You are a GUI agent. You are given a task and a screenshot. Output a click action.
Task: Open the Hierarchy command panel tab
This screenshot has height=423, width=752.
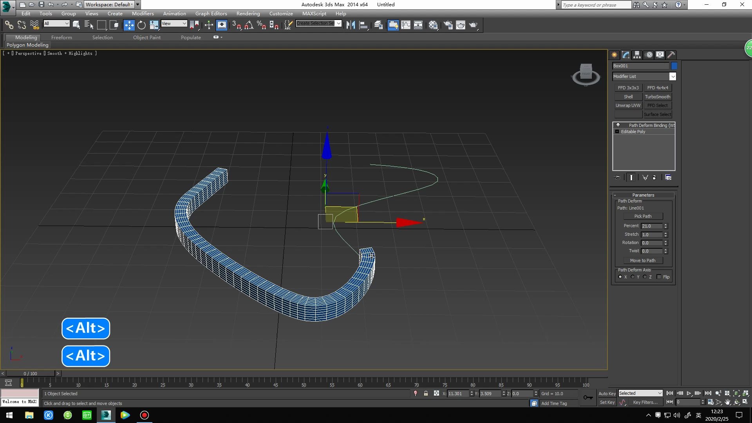point(637,55)
